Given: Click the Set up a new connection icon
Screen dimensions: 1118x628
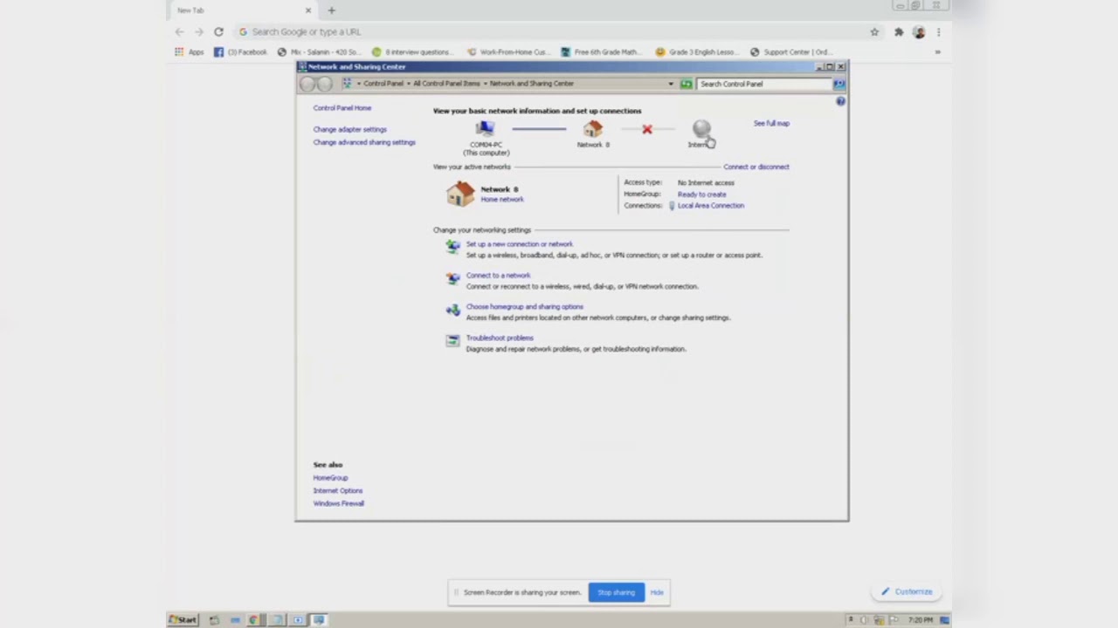Looking at the screenshot, I should (x=452, y=248).
